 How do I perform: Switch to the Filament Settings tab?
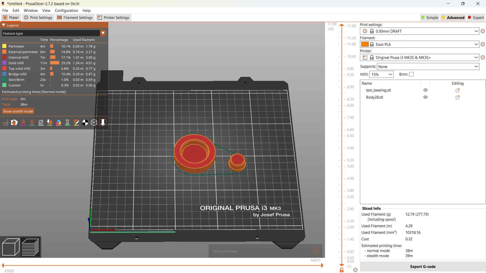tap(75, 17)
